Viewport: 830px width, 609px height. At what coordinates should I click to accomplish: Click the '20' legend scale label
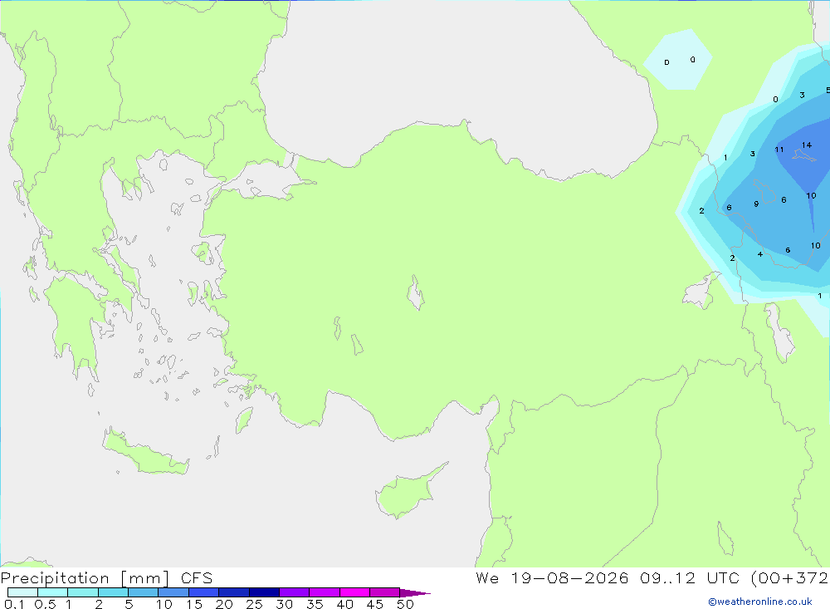point(224,604)
